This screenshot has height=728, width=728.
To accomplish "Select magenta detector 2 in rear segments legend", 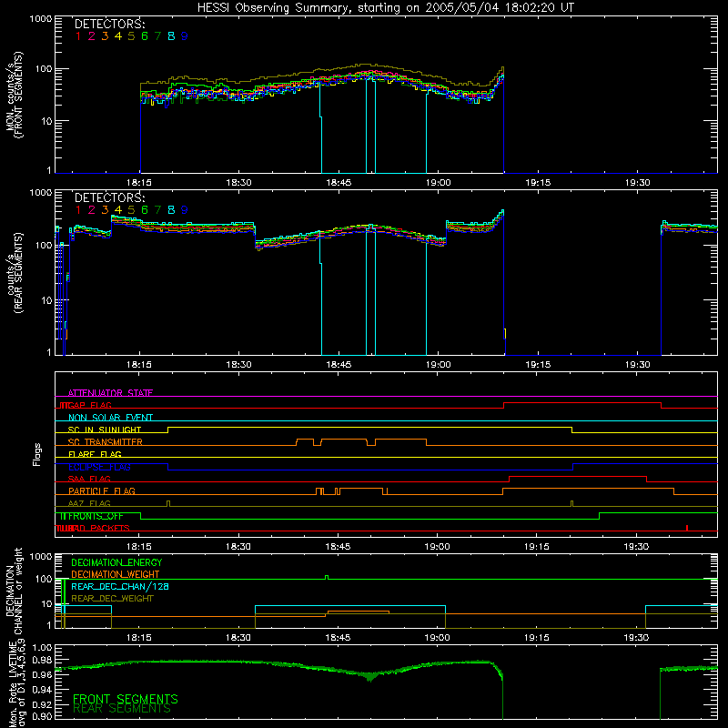I will (92, 210).
